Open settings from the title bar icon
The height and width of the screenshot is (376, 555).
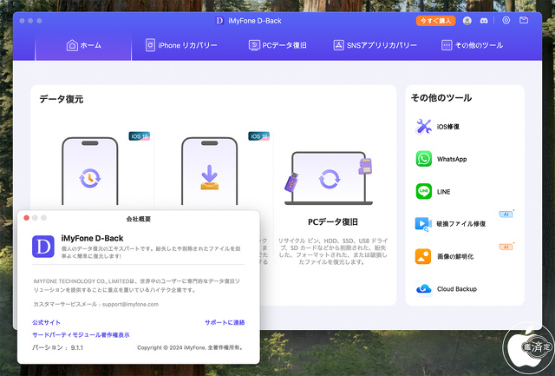(506, 20)
